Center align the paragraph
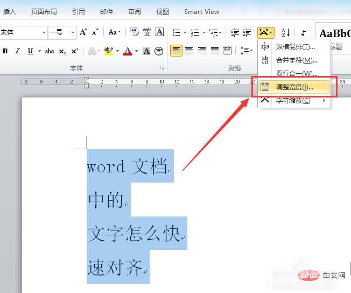This screenshot has height=293, width=351. pos(189,51)
